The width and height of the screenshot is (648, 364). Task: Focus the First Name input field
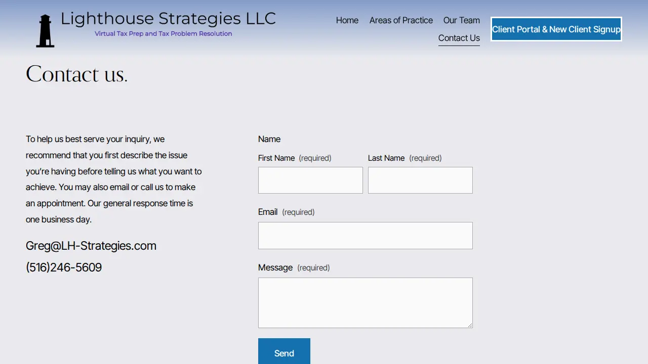310,180
